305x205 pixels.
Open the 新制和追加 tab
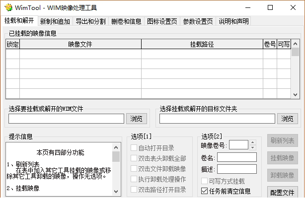[x=55, y=21]
